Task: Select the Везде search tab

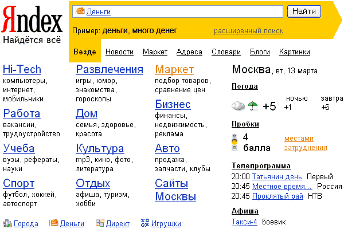Action: [x=85, y=52]
